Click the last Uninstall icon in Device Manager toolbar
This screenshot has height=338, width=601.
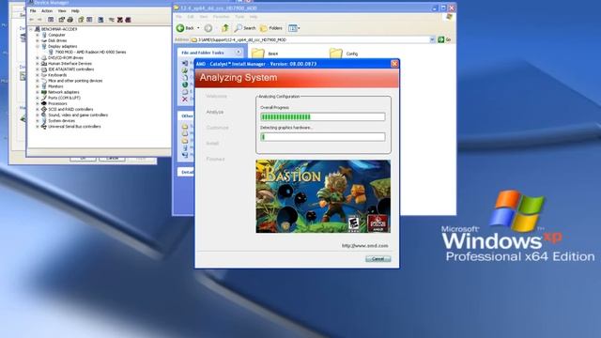pyautogui.click(x=128, y=20)
